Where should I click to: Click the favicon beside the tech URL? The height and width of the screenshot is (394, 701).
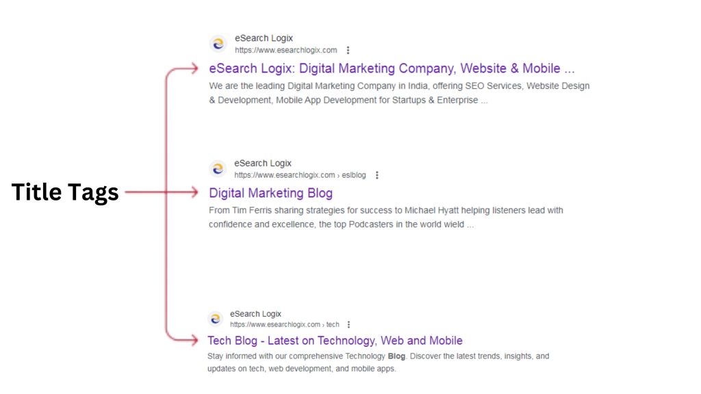point(216,319)
